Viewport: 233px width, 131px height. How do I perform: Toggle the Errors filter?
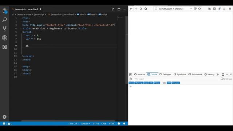[131, 83]
